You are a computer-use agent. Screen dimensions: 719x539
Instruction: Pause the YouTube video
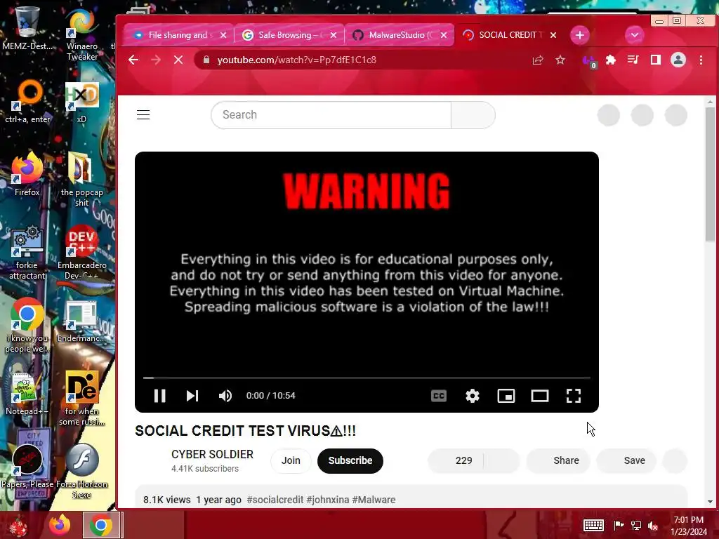pyautogui.click(x=159, y=396)
